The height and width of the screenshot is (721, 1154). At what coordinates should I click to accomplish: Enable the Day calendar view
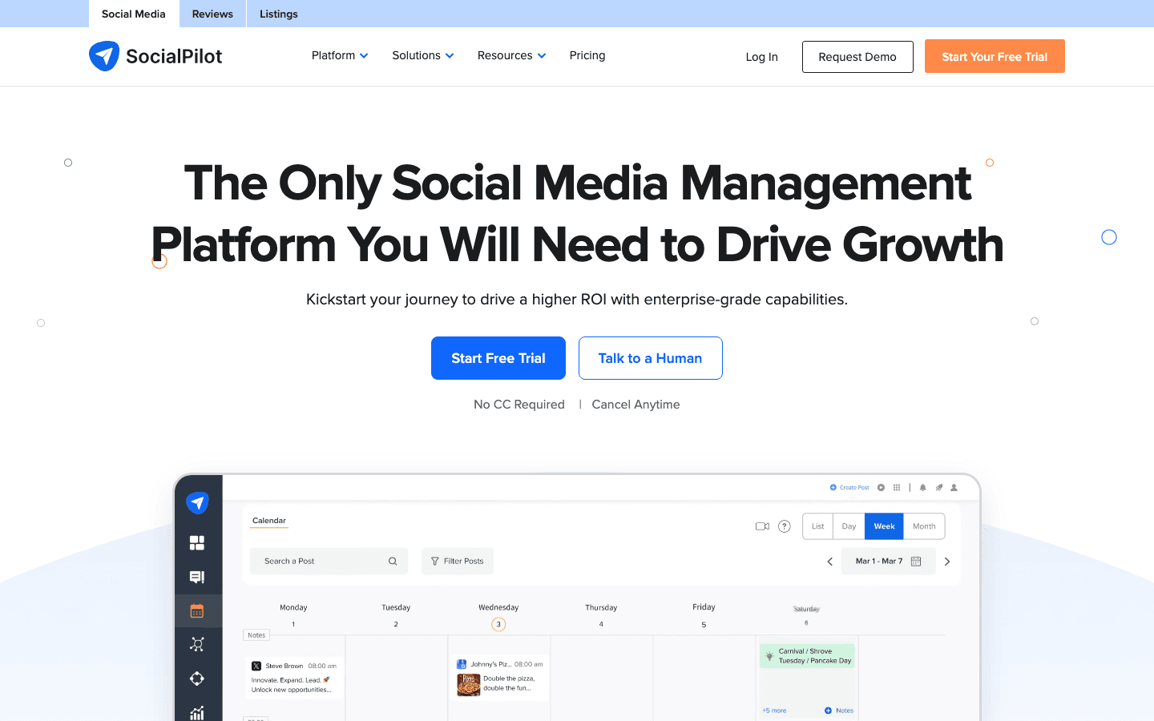click(x=849, y=526)
